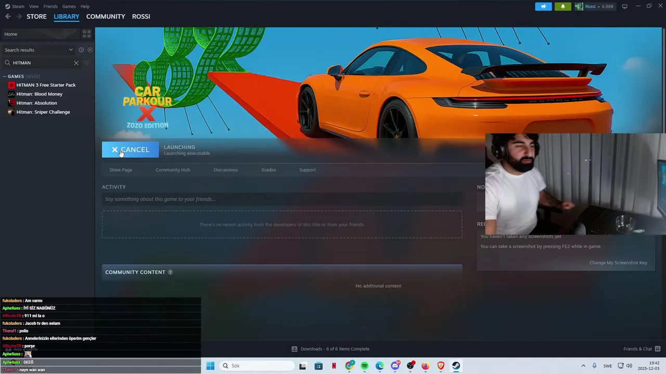
Task: Open Microsoft Edge from the taskbar
Action: click(380, 366)
